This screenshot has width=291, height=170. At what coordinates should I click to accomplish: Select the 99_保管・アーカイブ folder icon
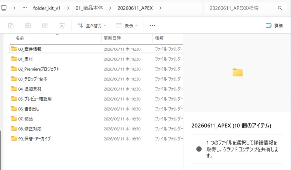coord(14,138)
